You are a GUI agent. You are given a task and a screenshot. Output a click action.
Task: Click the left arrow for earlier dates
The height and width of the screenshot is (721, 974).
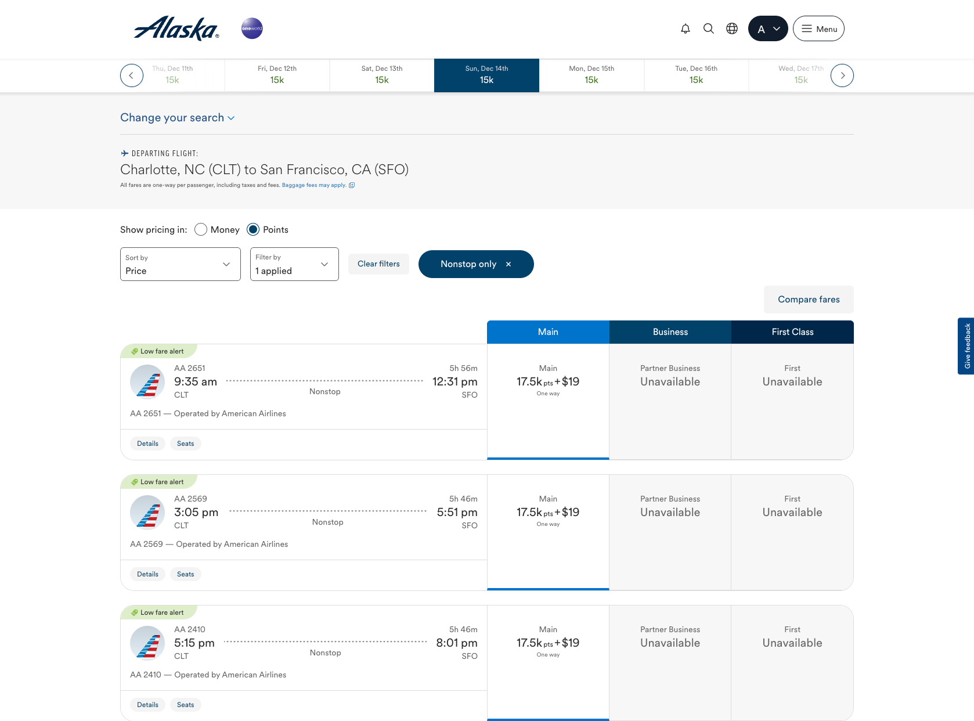coord(131,75)
